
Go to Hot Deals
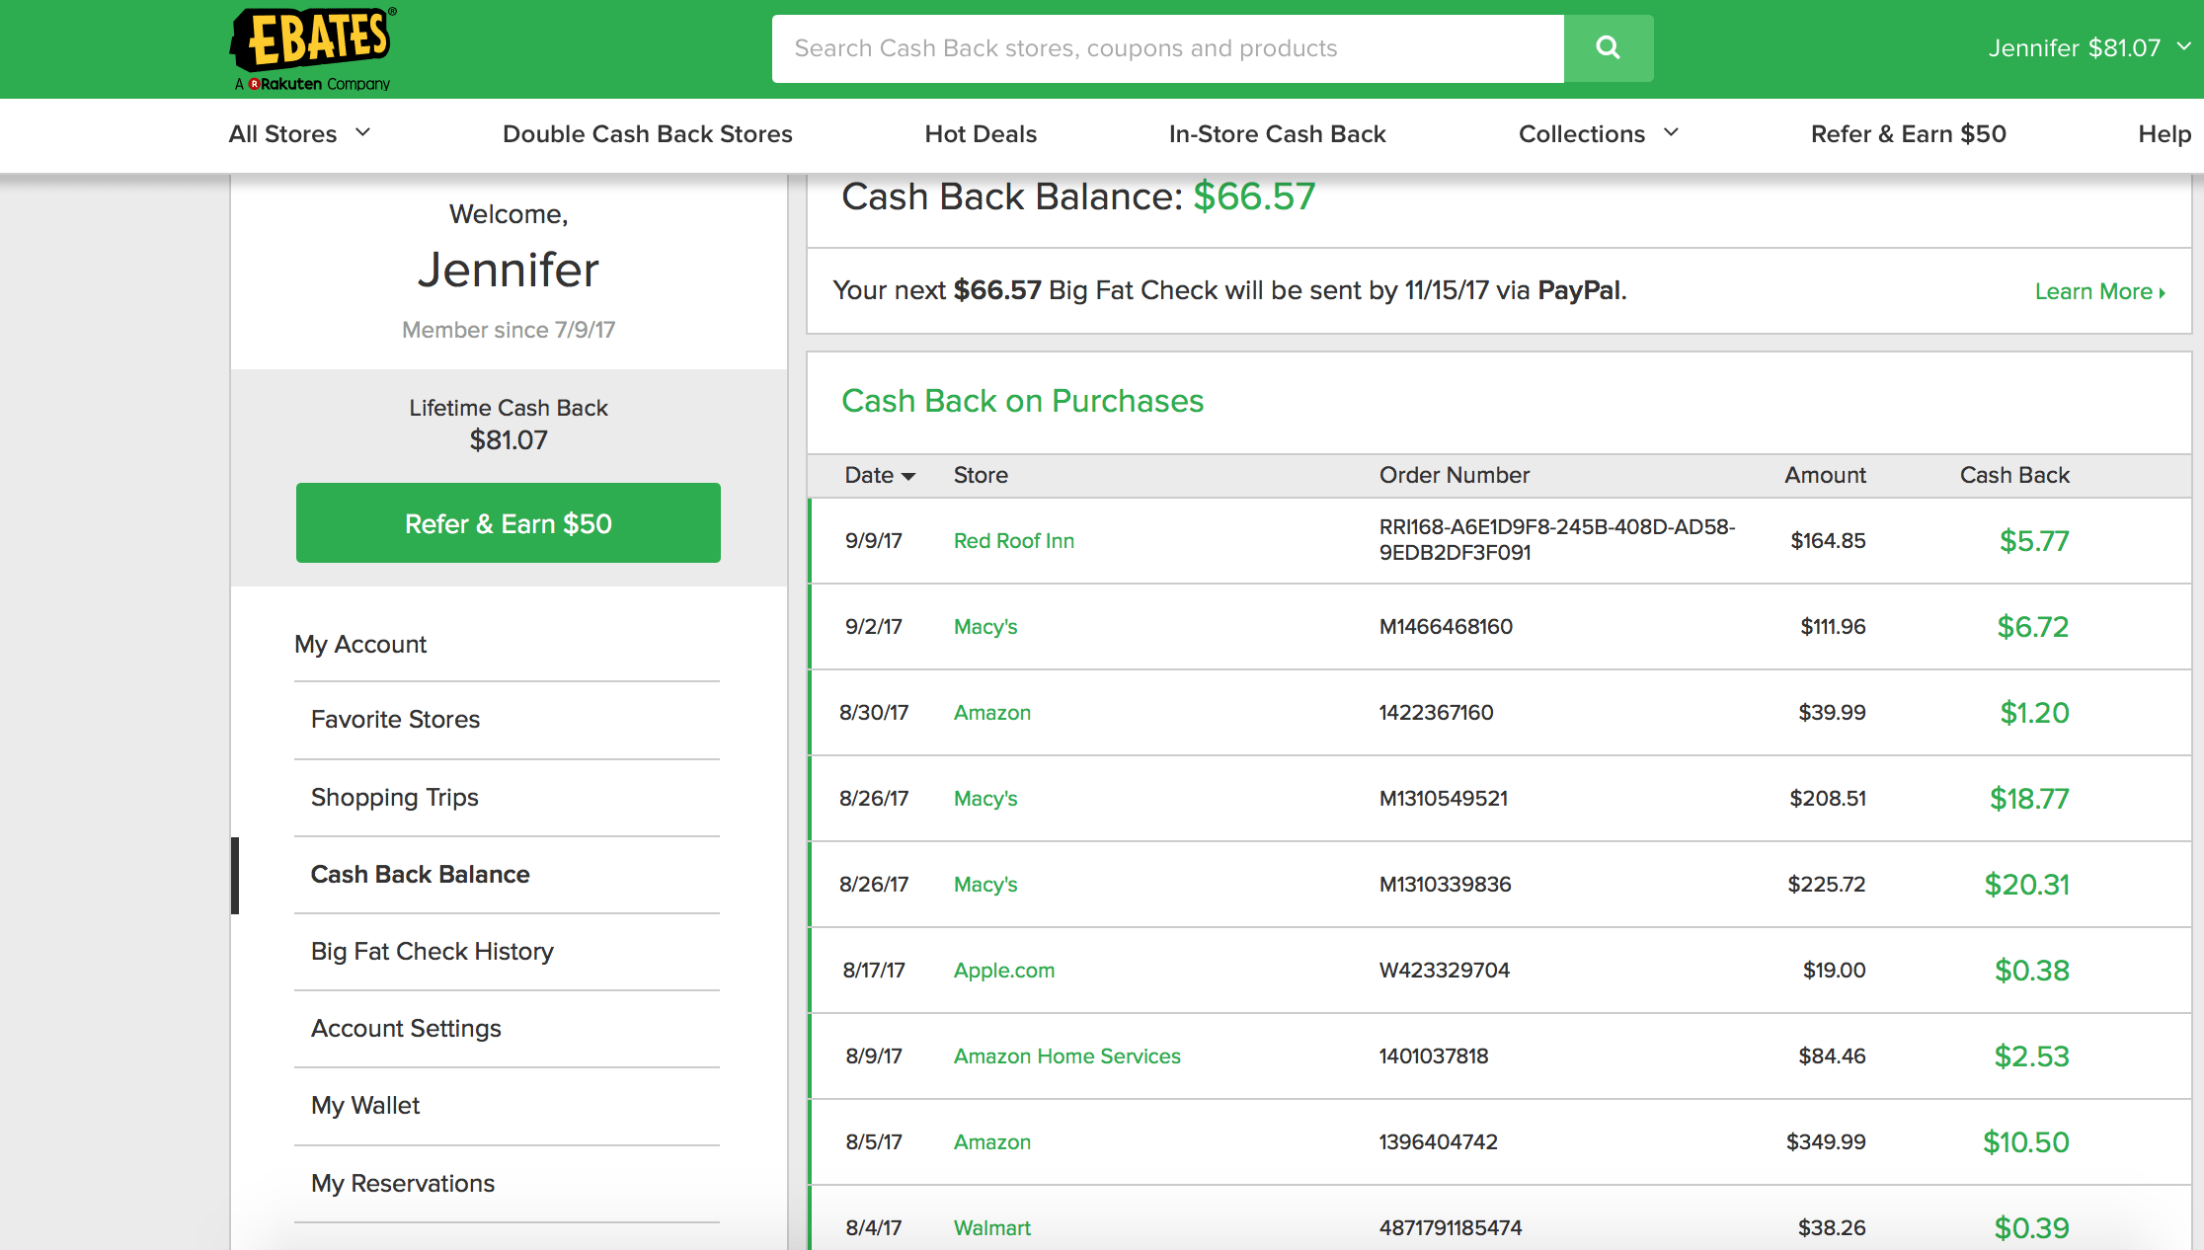point(981,134)
